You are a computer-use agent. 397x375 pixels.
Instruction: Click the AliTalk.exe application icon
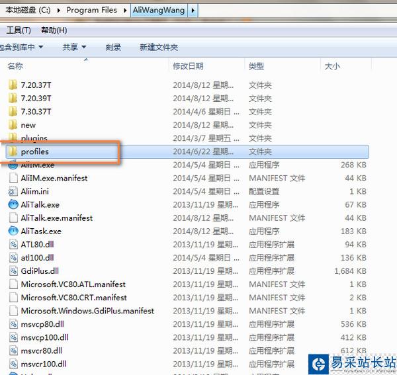(13, 204)
